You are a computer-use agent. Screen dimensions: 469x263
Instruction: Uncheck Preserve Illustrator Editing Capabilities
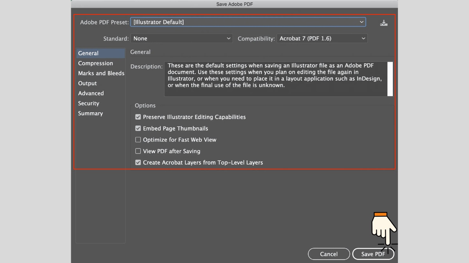point(138,117)
